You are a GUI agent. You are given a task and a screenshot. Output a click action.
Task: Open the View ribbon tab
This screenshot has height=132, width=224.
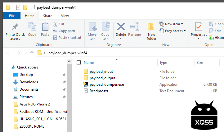tap(65, 16)
